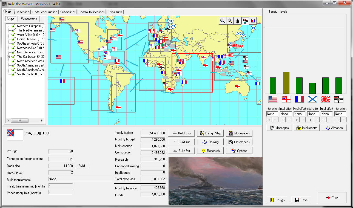Open the Almanac
353x208 pixels.
[334, 128]
